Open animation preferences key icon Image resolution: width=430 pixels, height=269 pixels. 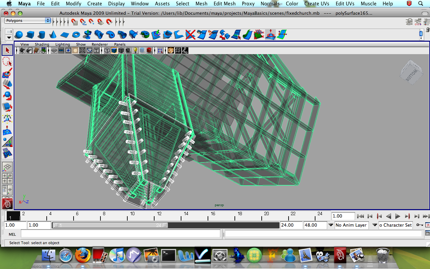click(x=420, y=225)
